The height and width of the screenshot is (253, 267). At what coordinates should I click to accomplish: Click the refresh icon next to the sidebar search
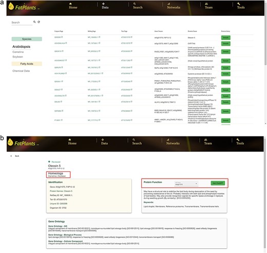tap(39, 22)
